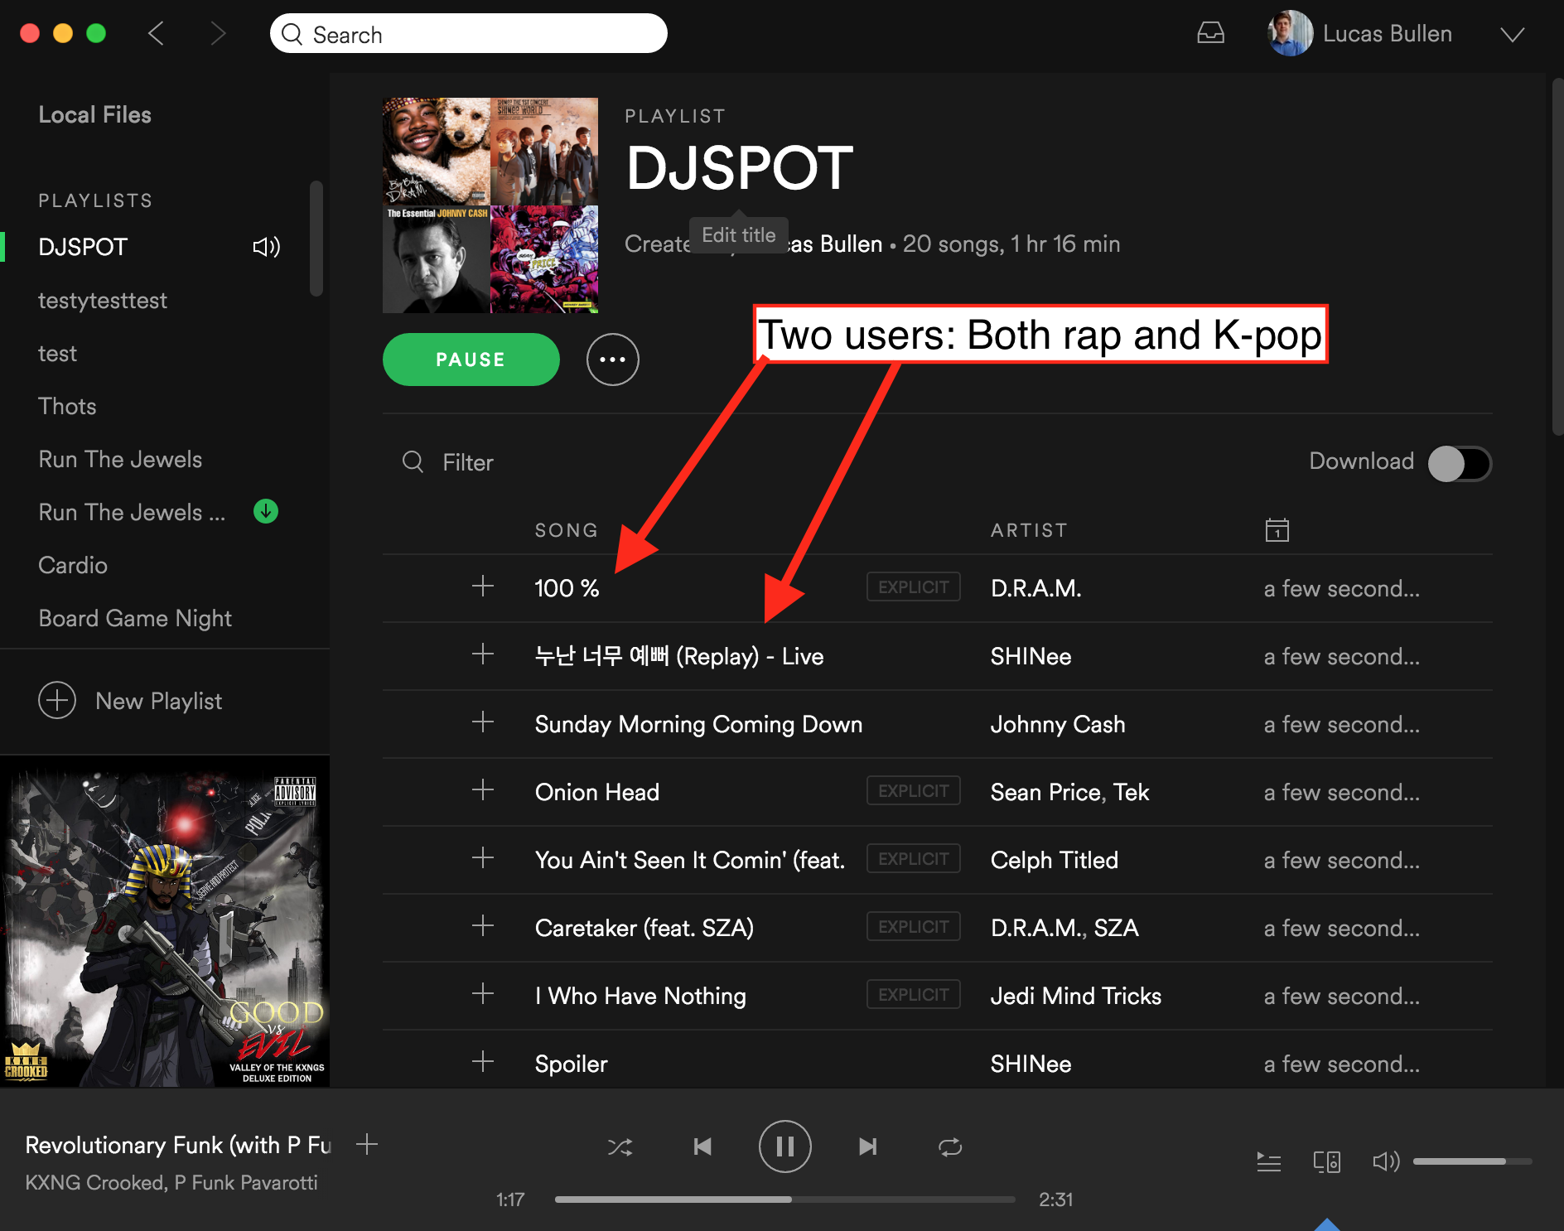Open the Cardio playlist

73,565
